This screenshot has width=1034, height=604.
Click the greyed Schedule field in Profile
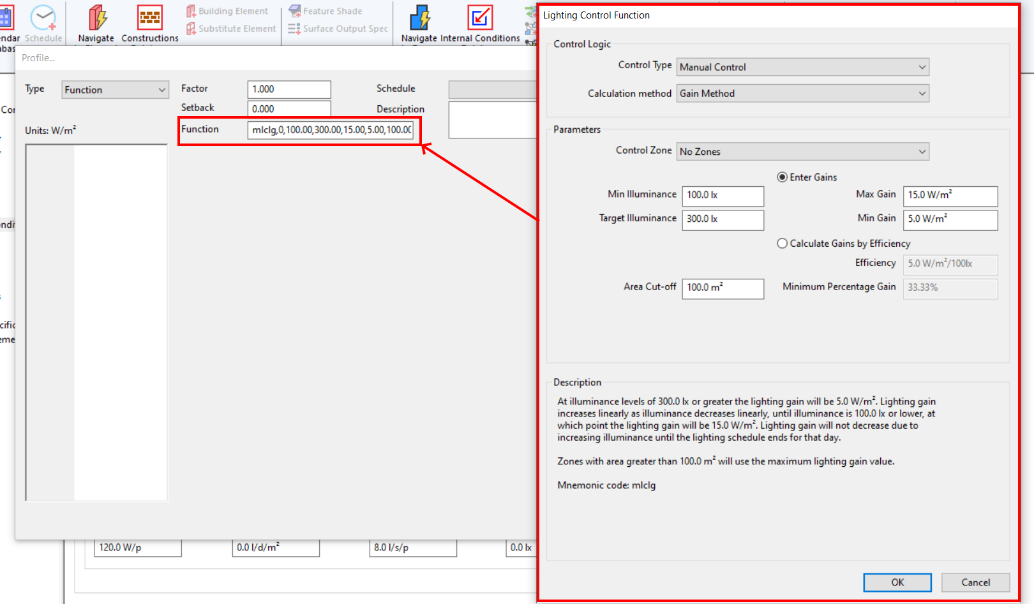pos(493,89)
